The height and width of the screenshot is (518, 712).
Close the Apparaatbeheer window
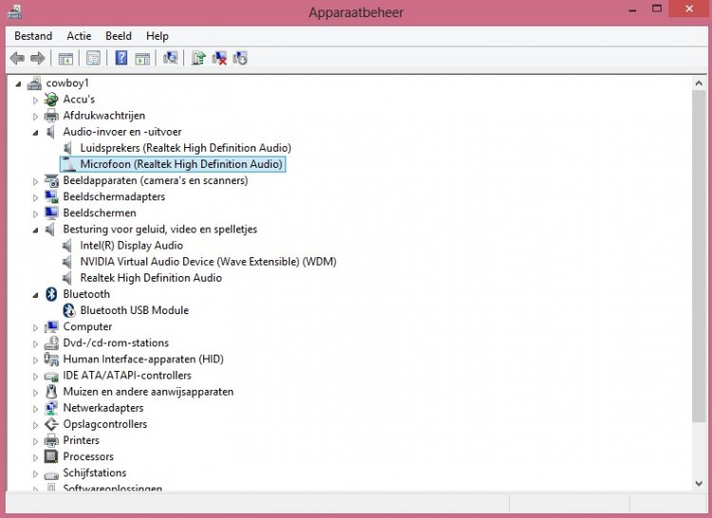689,9
